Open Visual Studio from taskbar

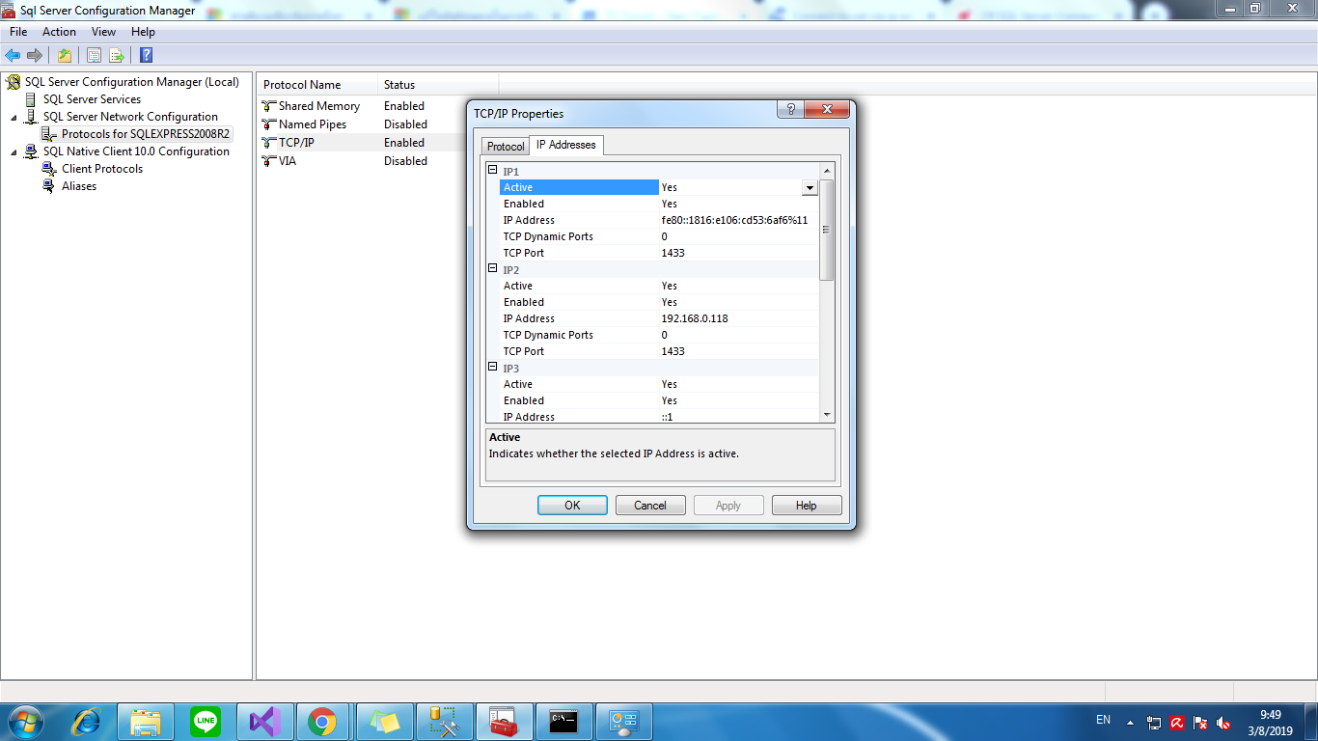(263, 721)
